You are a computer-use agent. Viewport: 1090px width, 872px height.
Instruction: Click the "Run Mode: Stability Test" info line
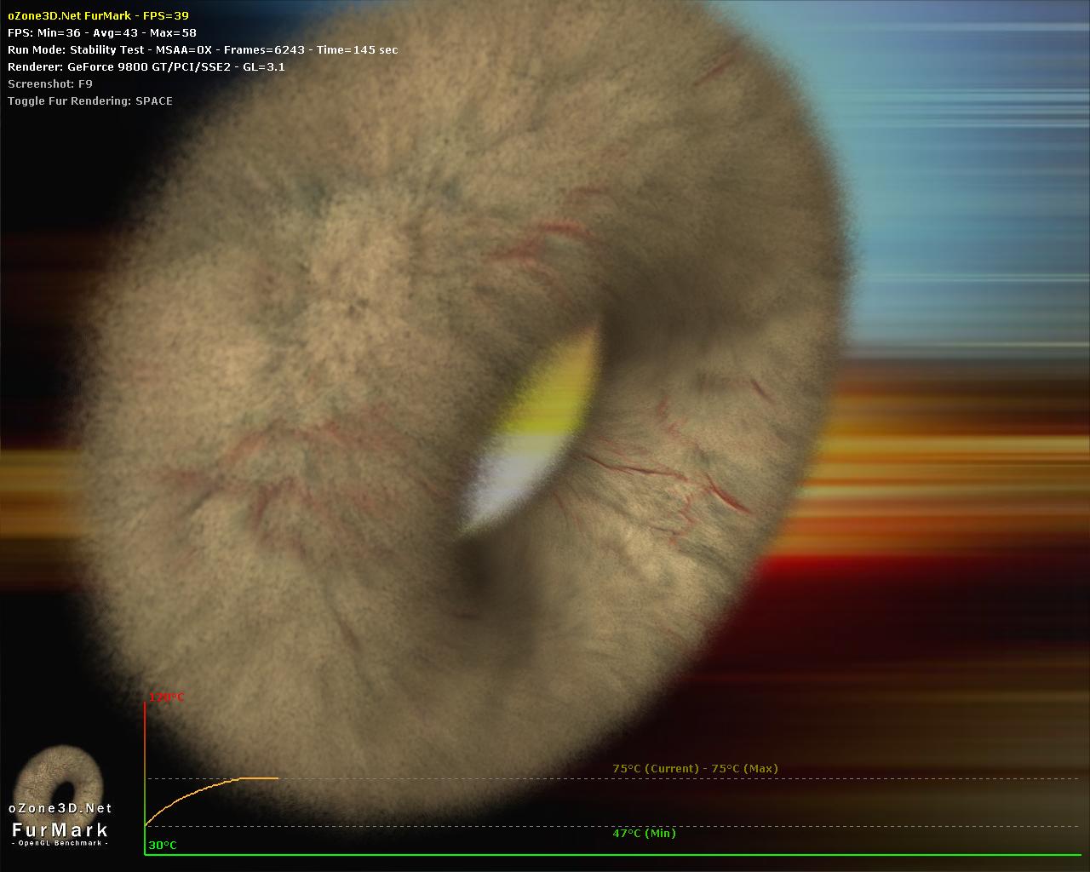[203, 49]
